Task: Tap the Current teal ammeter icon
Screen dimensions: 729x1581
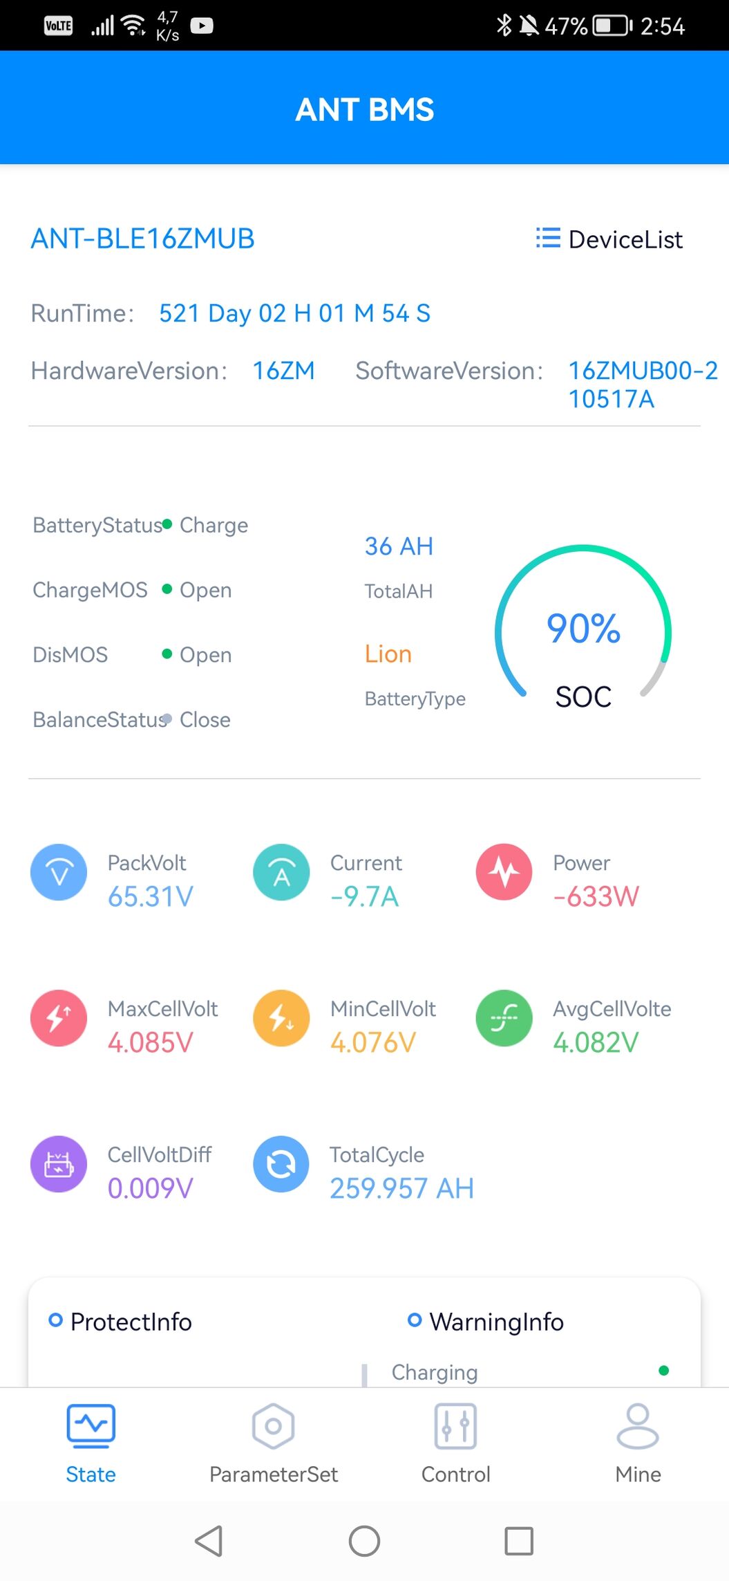Action: pyautogui.click(x=281, y=872)
